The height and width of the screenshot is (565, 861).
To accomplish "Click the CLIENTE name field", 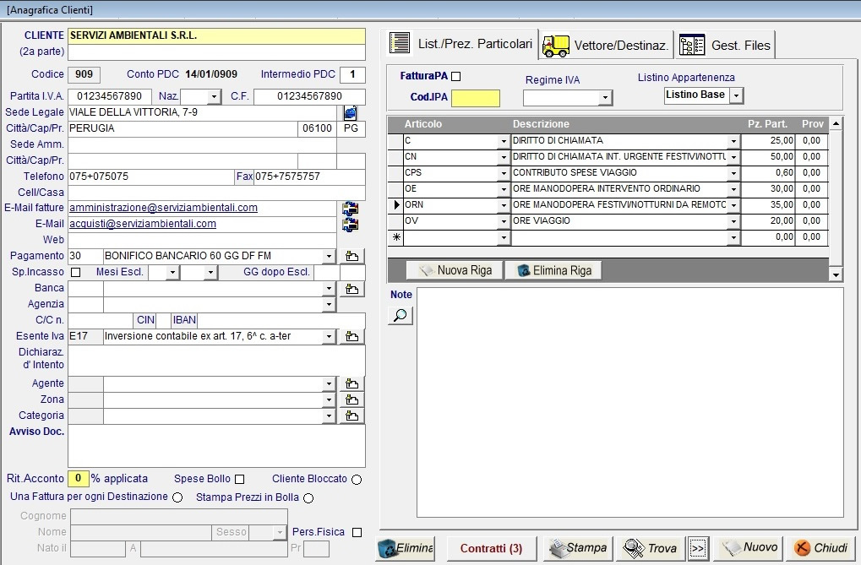I will point(216,35).
